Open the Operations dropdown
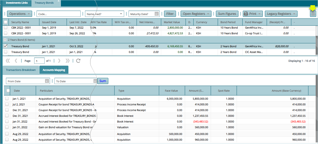 [19, 14]
